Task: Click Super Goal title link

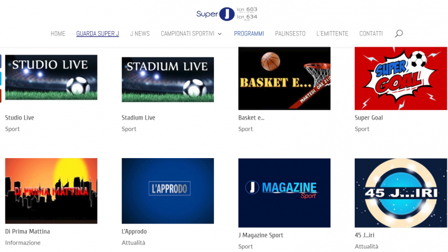Action: point(368,118)
